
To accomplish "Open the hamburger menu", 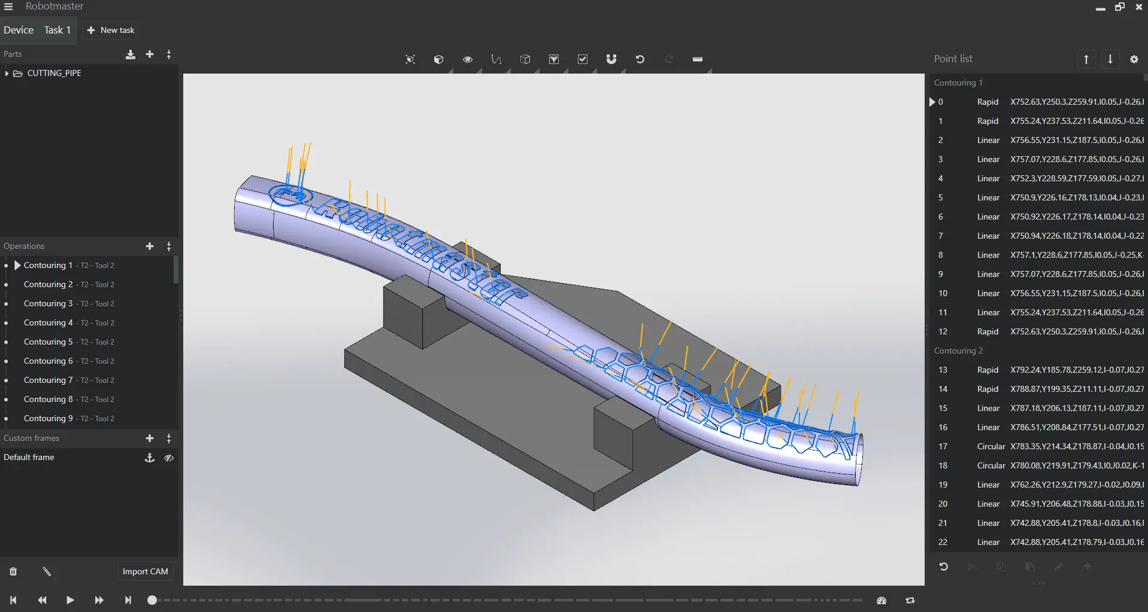I will (x=8, y=7).
